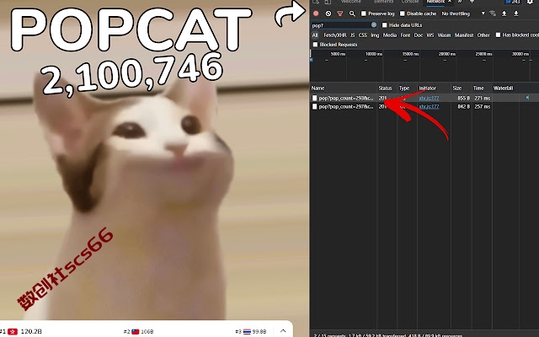
Task: Open xhr.js:177 link in pop_count=297 row
Action: coord(429,107)
